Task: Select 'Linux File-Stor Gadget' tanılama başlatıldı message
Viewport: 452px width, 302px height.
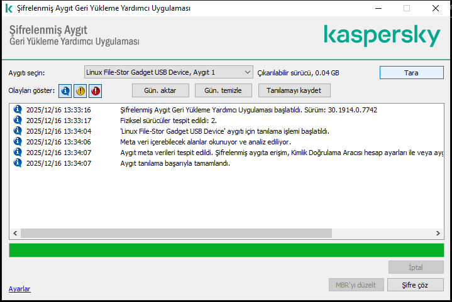Action: 224,132
